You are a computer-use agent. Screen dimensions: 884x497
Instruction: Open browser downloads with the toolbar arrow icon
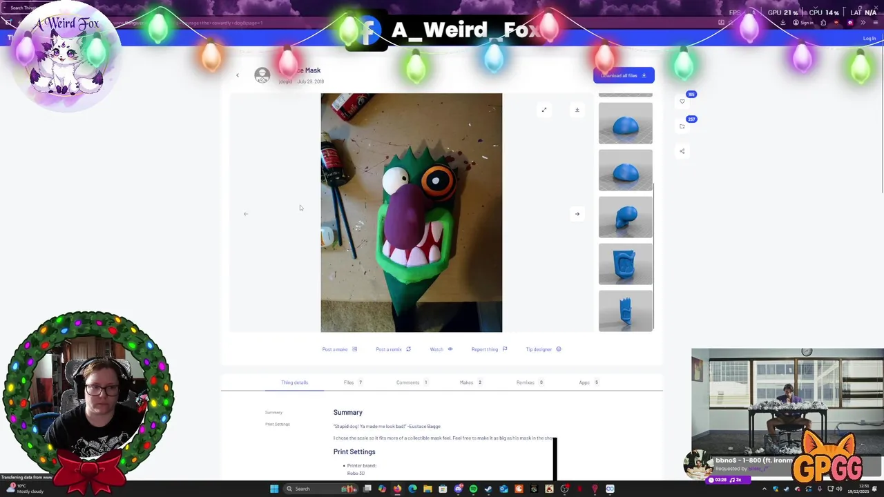(782, 23)
